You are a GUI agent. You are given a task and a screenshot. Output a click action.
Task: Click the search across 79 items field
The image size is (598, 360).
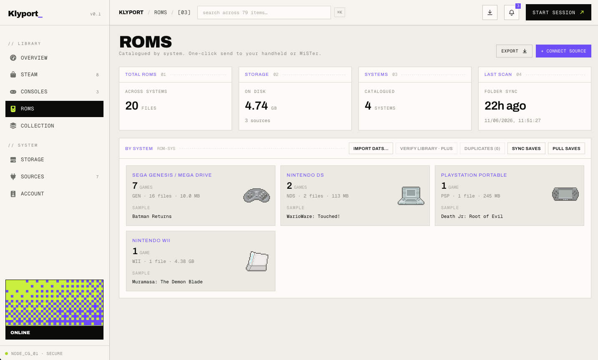coord(264,12)
